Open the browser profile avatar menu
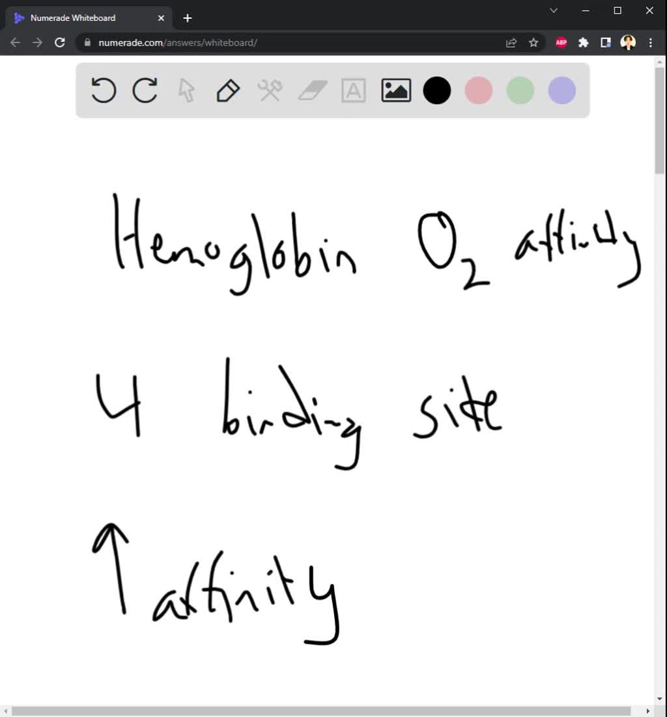The width and height of the screenshot is (667, 717). click(x=628, y=42)
